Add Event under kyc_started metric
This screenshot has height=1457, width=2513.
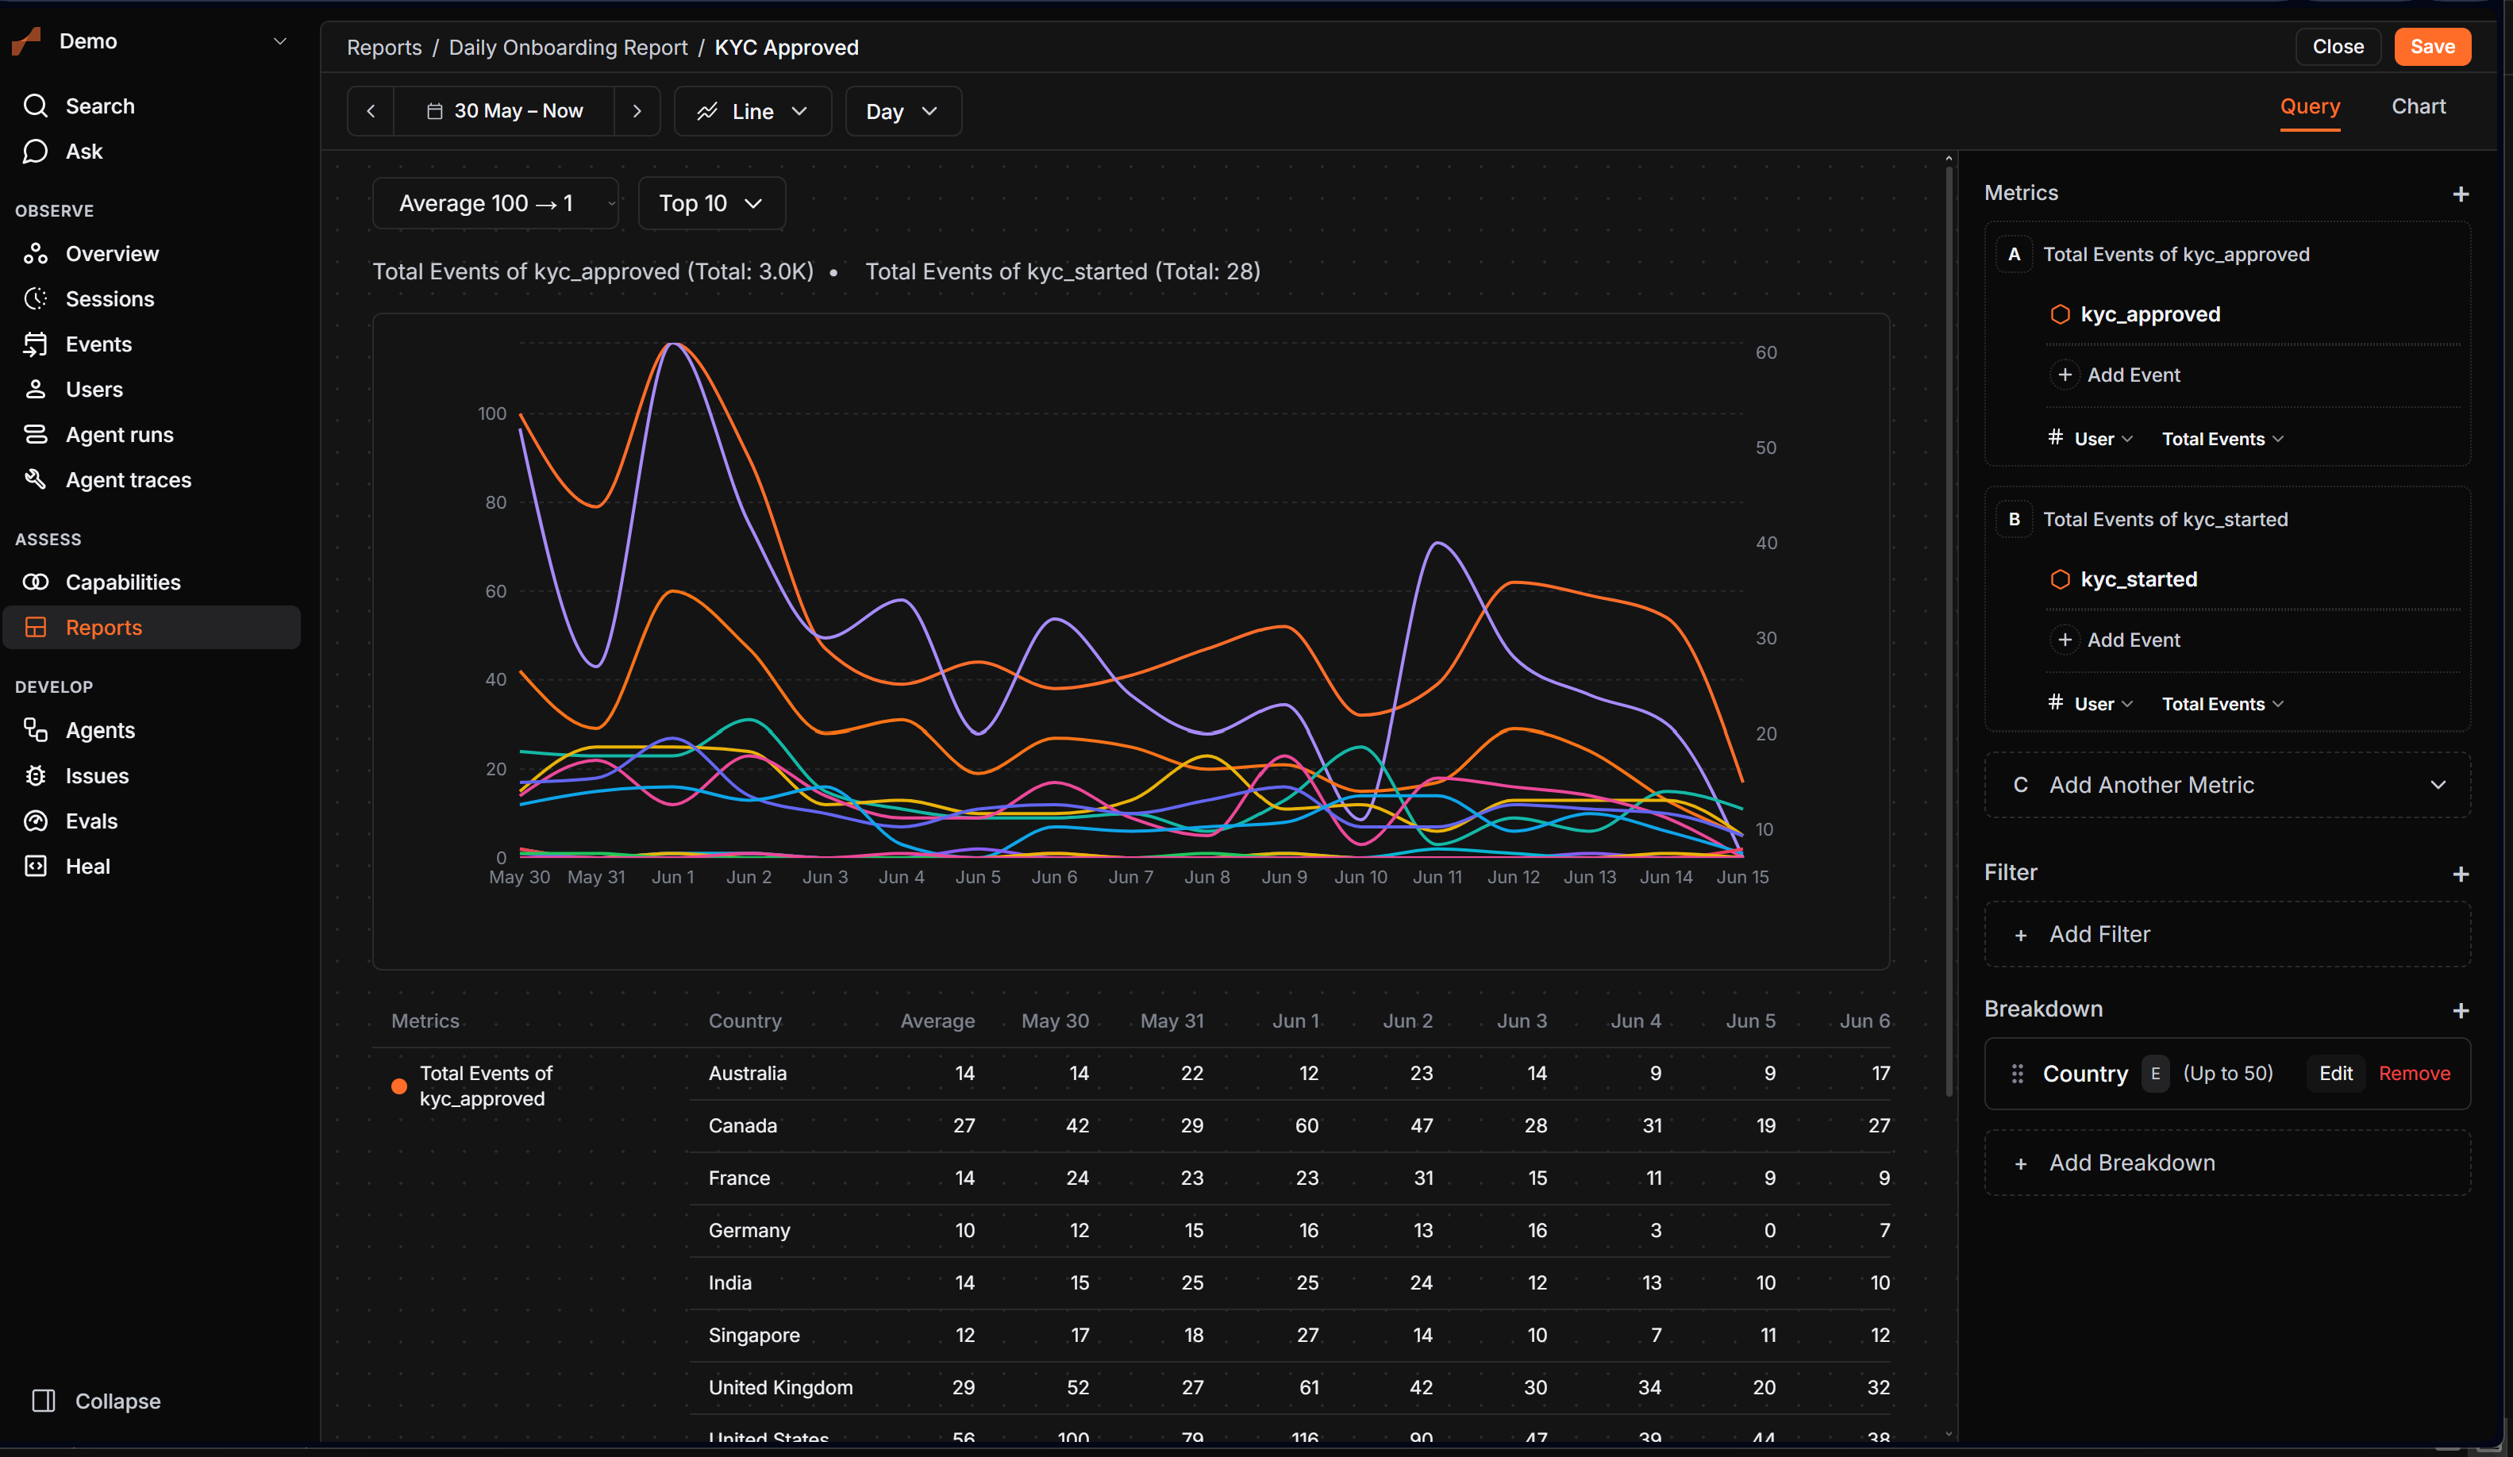point(2117,640)
